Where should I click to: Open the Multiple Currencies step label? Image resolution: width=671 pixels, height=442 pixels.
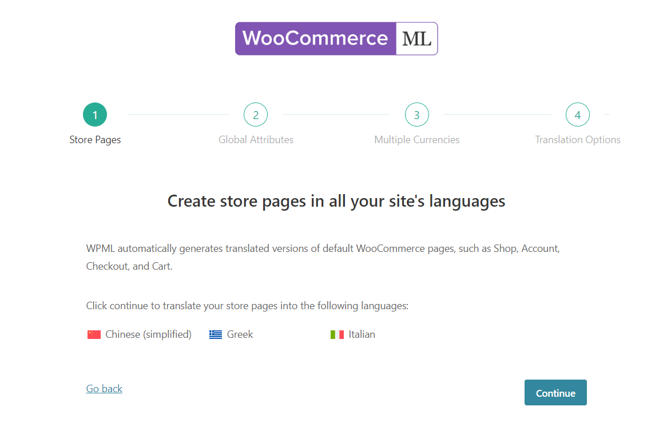[417, 140]
